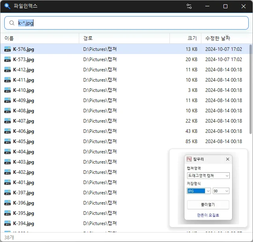Maximize the 파일인덱스 window

[225, 6]
